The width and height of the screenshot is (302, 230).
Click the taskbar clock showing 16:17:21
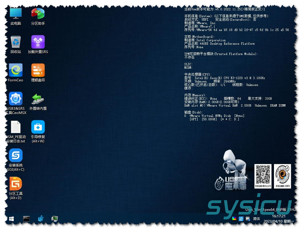coord(279,216)
